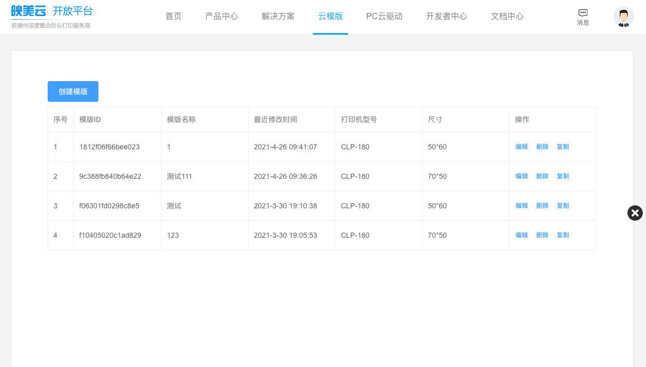Select the 云模版 tab
646x367 pixels.
[331, 17]
